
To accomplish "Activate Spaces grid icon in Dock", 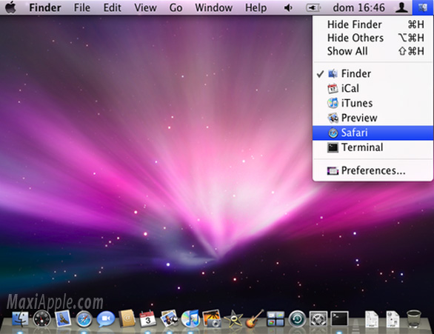I will [x=276, y=318].
